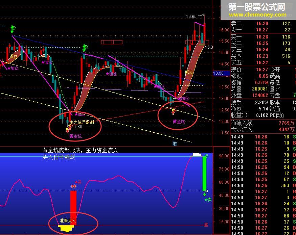This screenshot has height=235, width=296.
Task: Click the 买入信号强烈 text line
Action: coord(59,157)
